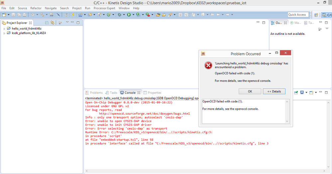Screen dimensions: 332x174
Task: Click the hammer Build icon
Action: [42, 15]
